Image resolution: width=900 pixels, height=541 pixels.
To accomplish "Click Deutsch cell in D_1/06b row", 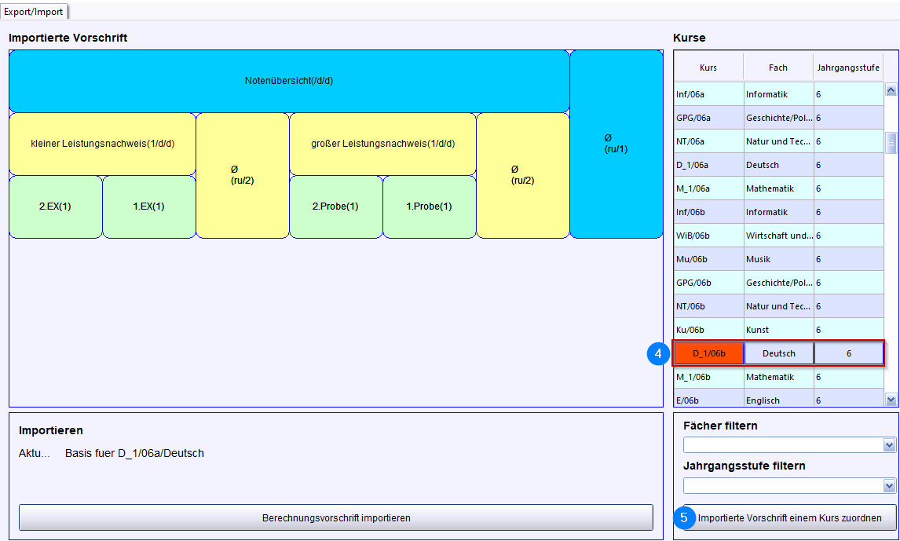I will click(x=779, y=353).
